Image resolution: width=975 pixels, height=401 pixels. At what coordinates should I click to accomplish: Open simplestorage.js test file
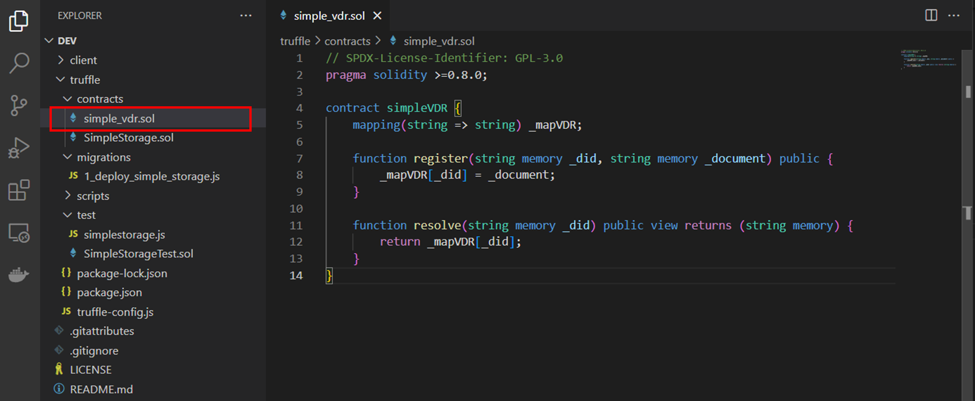[153, 235]
